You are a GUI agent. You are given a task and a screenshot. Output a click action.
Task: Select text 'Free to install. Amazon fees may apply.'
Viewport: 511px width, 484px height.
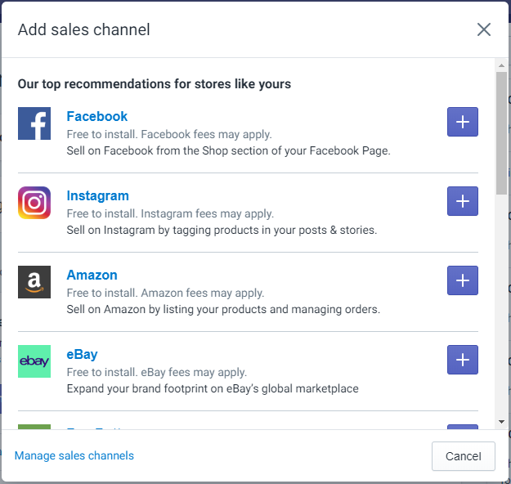pyautogui.click(x=165, y=293)
